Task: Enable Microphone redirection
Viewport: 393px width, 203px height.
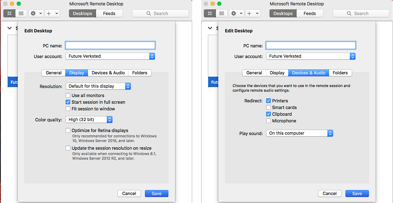Action: click(268, 120)
